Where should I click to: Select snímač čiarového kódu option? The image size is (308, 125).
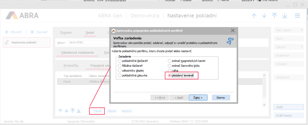coord(170,66)
